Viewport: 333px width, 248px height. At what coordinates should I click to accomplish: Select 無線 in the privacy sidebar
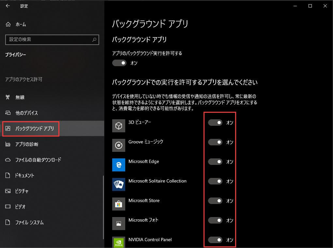[52, 97]
